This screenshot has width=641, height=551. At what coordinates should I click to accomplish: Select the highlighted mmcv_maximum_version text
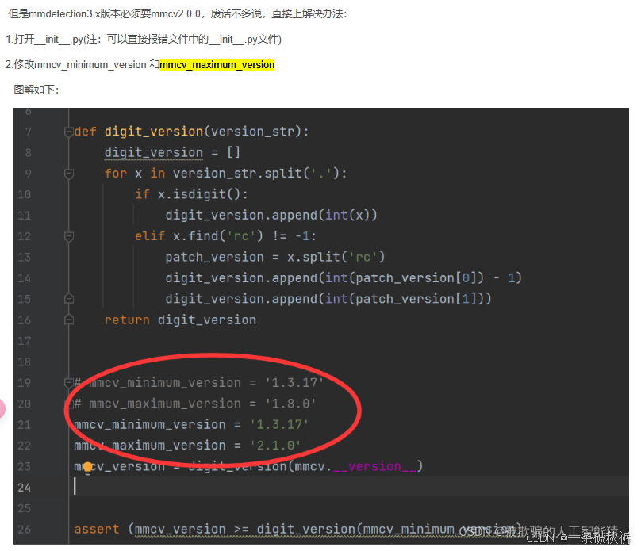coord(215,64)
